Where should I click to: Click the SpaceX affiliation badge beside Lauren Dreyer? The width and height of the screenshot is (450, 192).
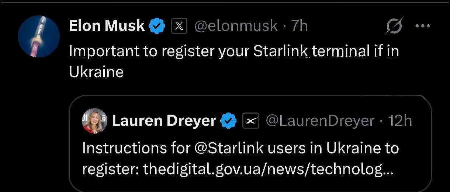(250, 121)
